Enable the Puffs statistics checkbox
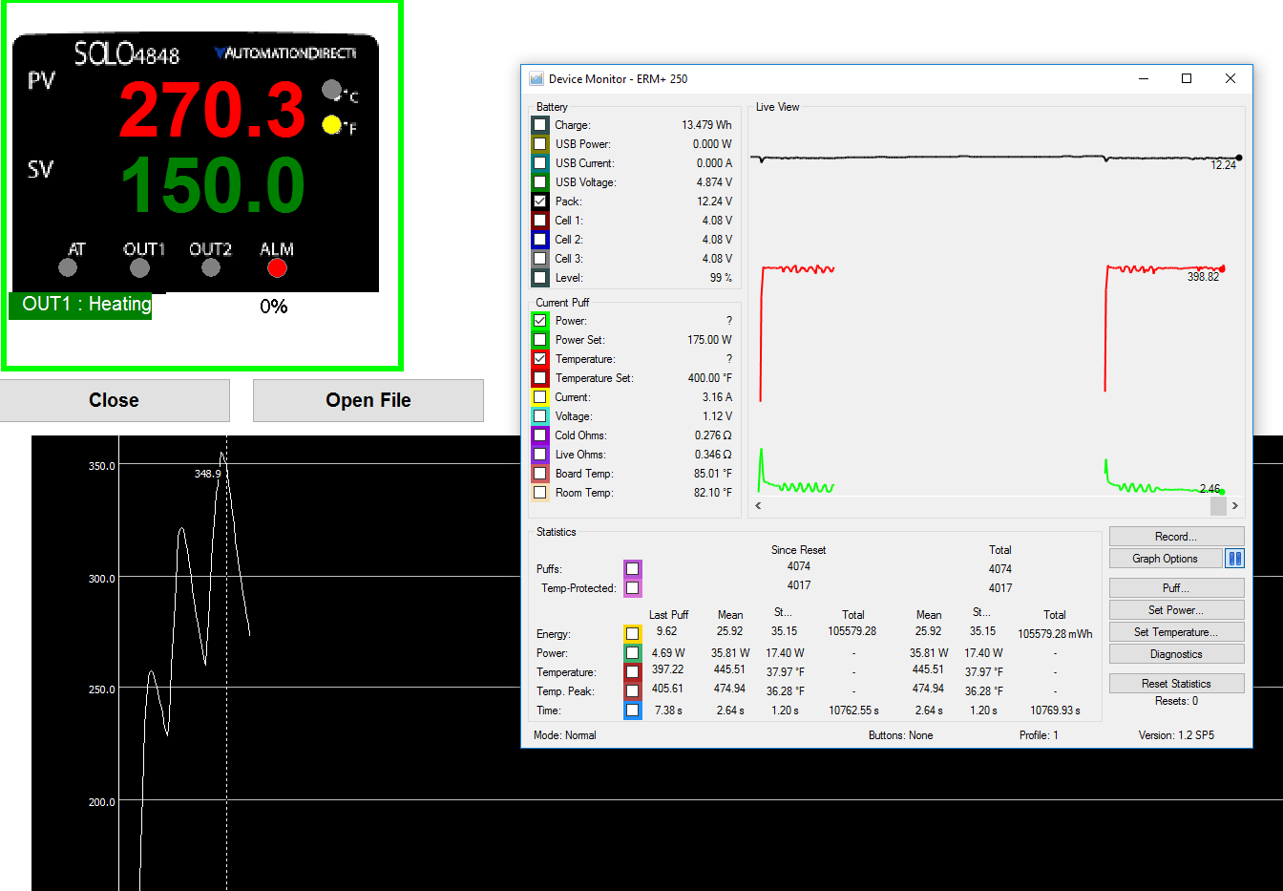 pos(633,569)
